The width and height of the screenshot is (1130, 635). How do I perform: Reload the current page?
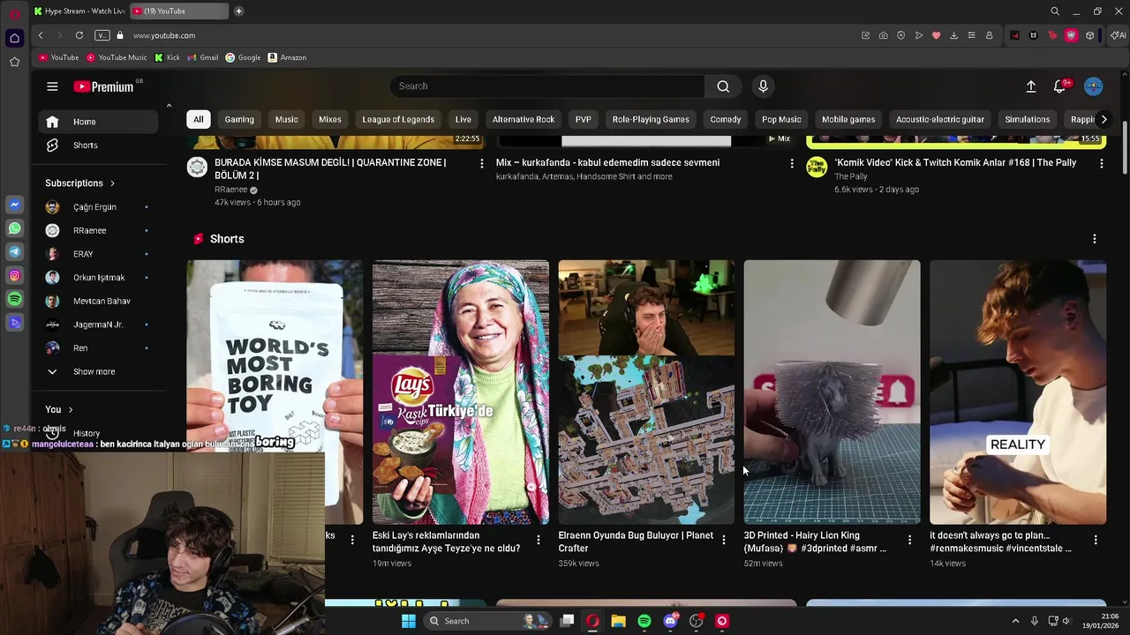coord(79,35)
